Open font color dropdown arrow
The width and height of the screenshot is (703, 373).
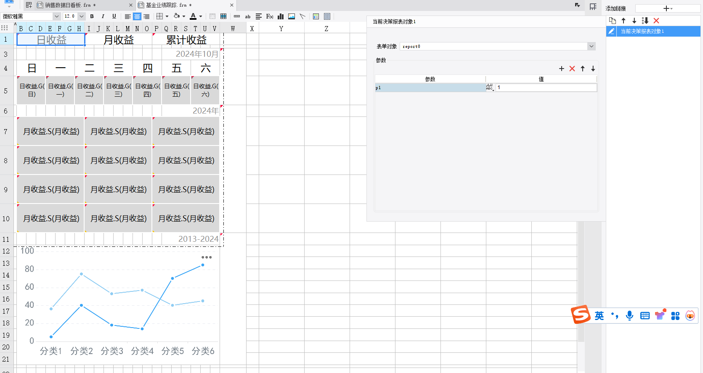coord(201,16)
